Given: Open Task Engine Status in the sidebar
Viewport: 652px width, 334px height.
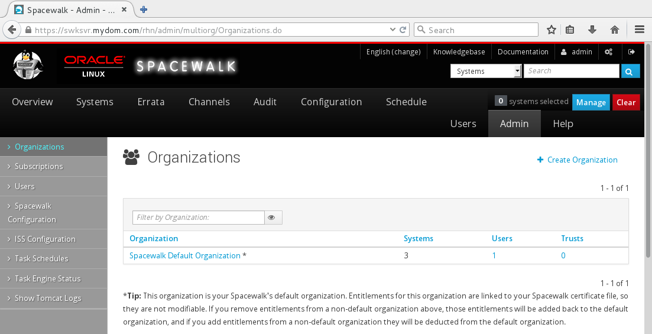Looking at the screenshot, I should pyautogui.click(x=54, y=278).
